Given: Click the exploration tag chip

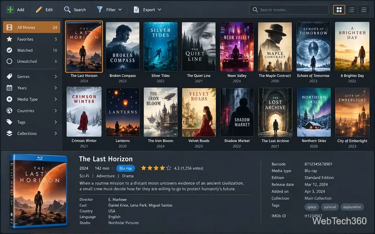Looking at the screenshot, I should click(352, 207).
